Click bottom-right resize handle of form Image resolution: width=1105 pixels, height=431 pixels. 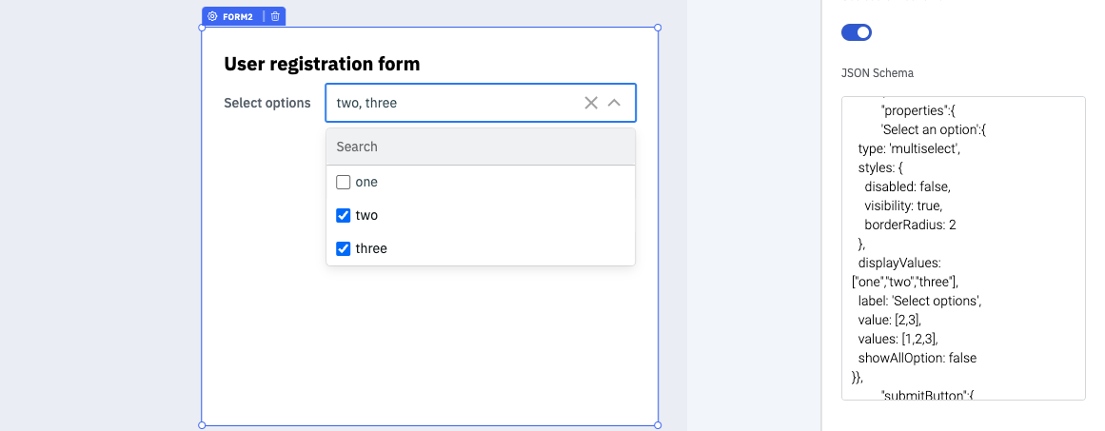(658, 425)
